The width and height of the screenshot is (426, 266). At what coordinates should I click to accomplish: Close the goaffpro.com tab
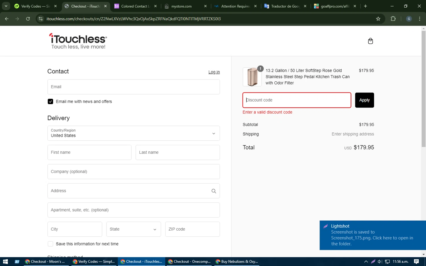click(x=355, y=6)
